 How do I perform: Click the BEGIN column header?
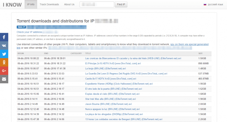click(x=21, y=53)
